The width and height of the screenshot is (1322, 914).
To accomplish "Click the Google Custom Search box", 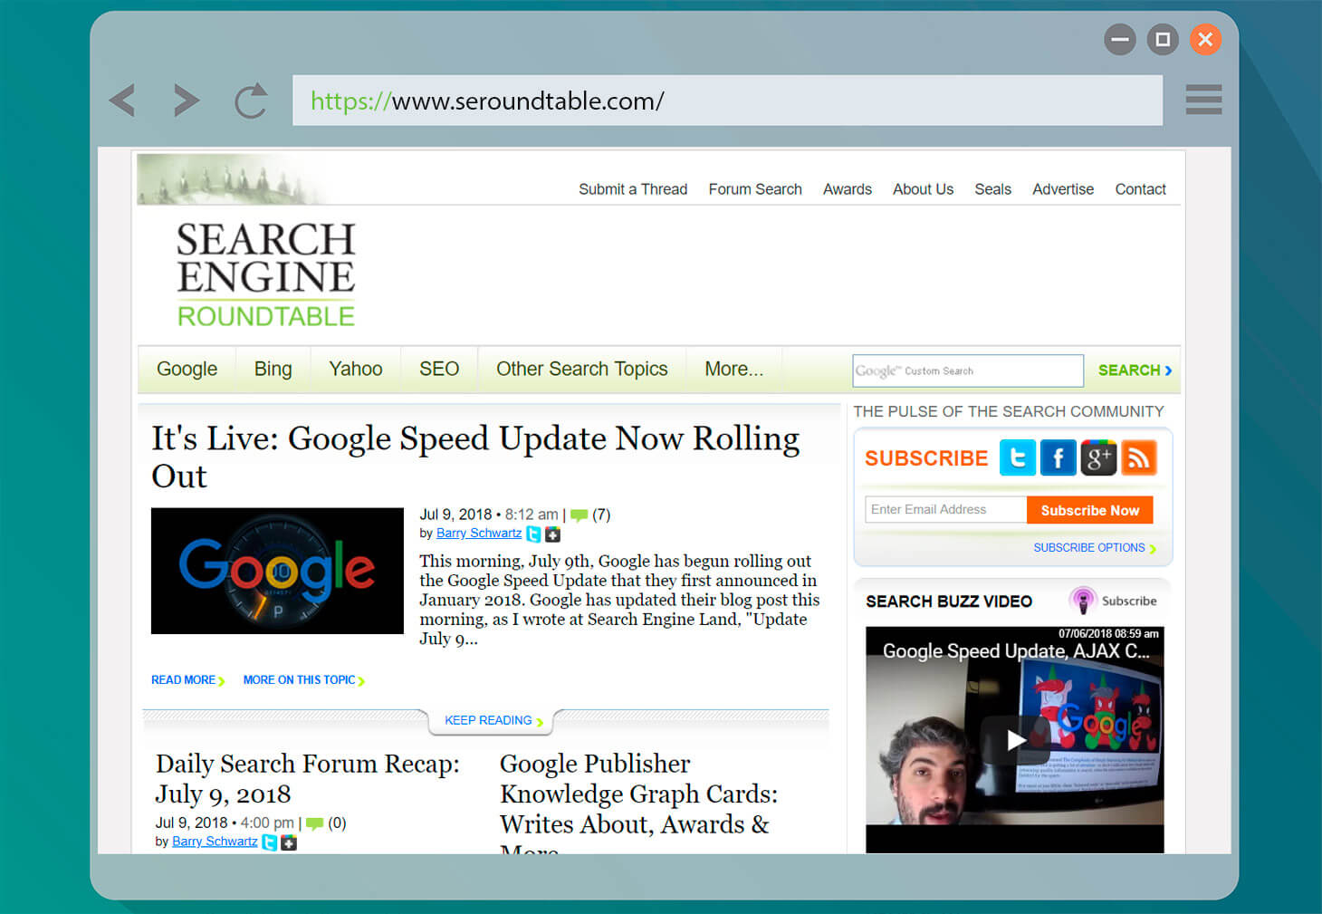I will click(967, 370).
